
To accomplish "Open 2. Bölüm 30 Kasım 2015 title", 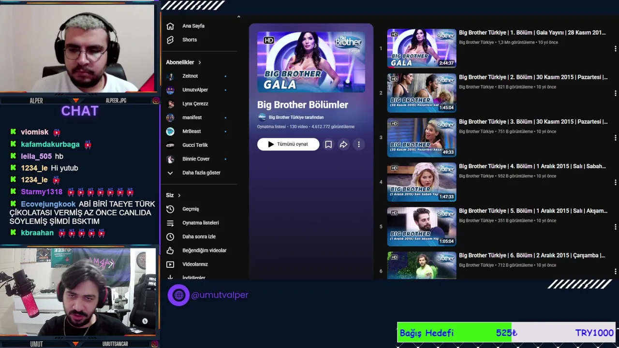I will [533, 77].
